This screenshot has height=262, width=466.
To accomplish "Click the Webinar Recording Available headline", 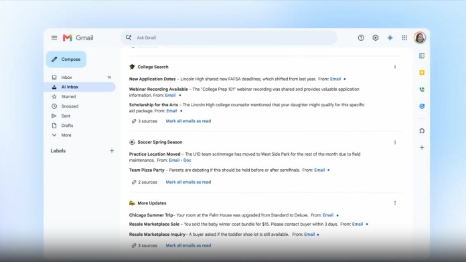I will coord(159,89).
